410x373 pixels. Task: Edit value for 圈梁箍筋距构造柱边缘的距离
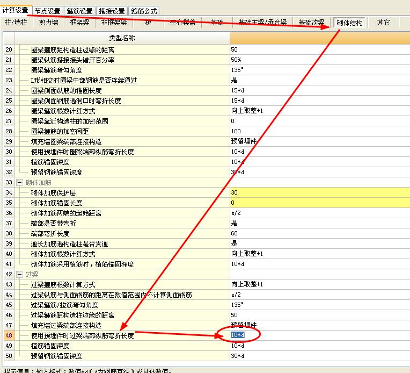point(320,49)
